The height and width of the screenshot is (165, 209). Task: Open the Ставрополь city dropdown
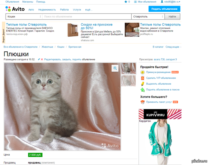pyautogui.click(x=148, y=16)
